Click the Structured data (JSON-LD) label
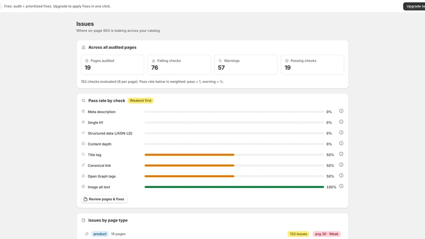Viewport: 425px width, 239px height. click(110, 133)
